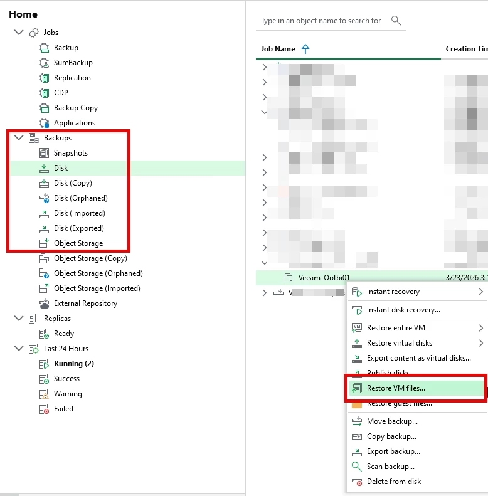Screen dimensions: 488x496
Task: Click the Disk (Orphaned) icon
Action: pyautogui.click(x=44, y=198)
